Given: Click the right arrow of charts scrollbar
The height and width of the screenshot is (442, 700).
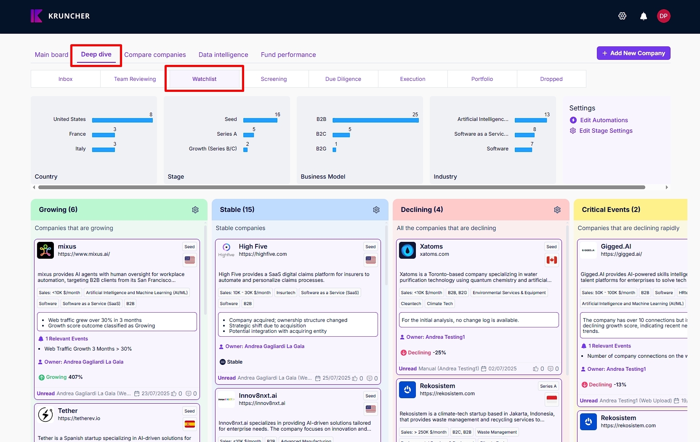Looking at the screenshot, I should [667, 187].
